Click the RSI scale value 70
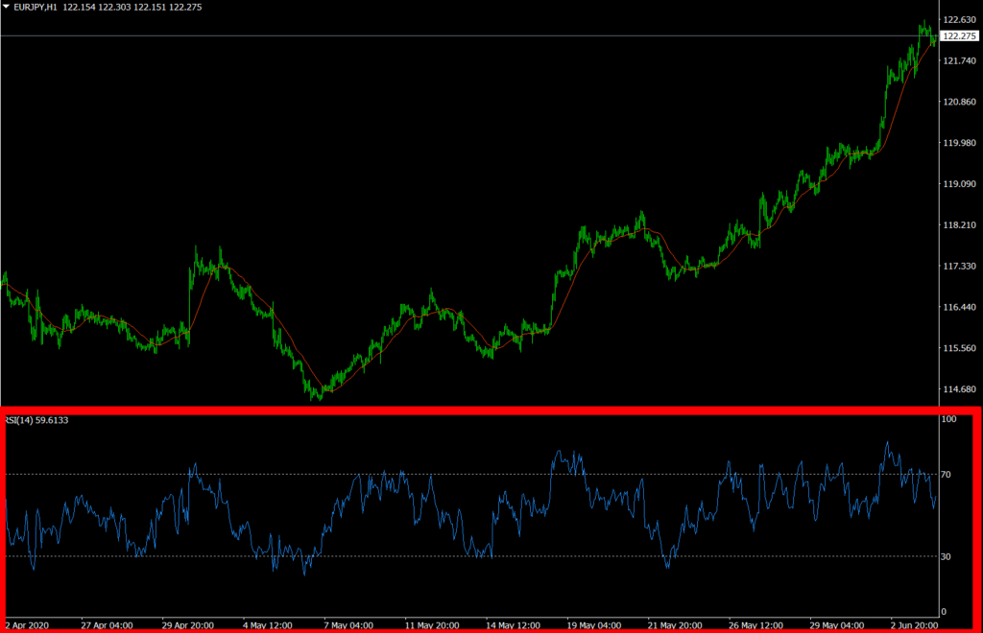The height and width of the screenshot is (633, 983). [x=947, y=475]
